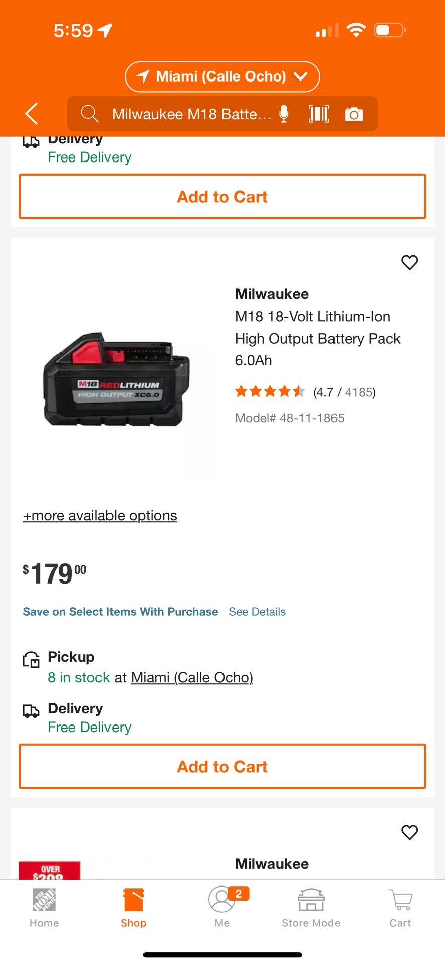The image size is (445, 966).
Task: Open See Details for savings offer
Action: tap(257, 612)
